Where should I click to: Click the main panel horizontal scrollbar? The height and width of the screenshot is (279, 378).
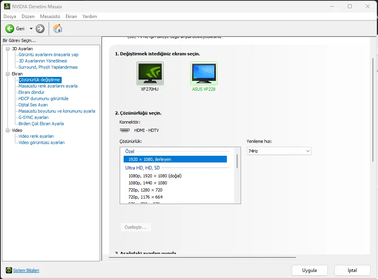pos(202,257)
